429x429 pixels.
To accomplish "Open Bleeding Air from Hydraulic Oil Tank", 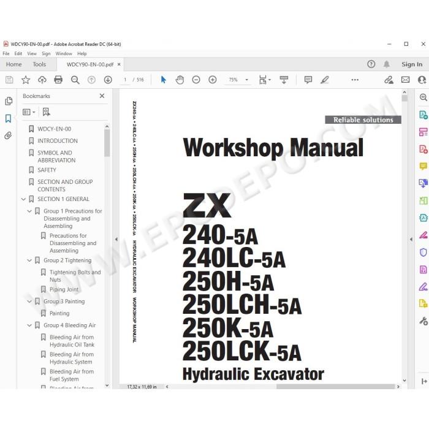I will point(72,341).
